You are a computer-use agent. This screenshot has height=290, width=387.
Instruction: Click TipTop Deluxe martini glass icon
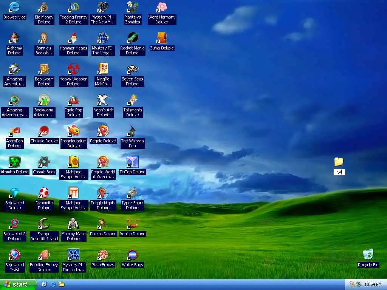coord(133,162)
